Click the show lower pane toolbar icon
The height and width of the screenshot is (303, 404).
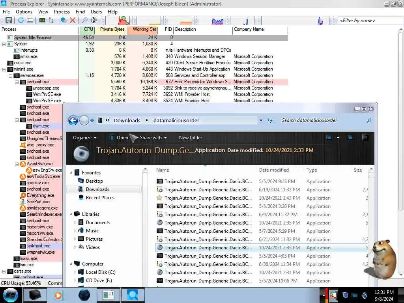pos(30,20)
